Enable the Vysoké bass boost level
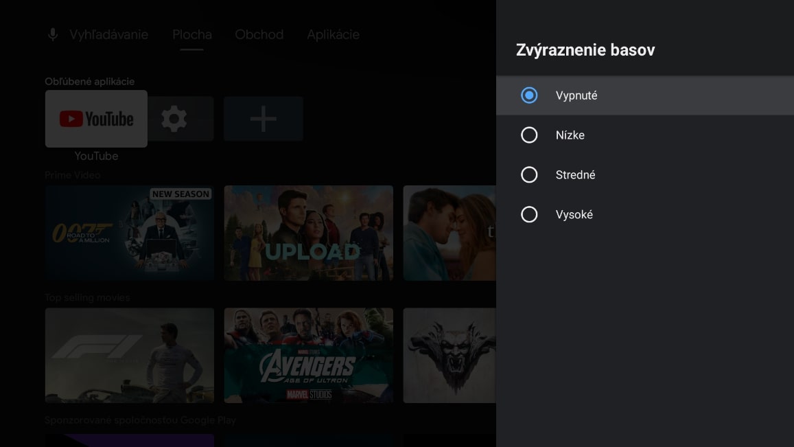794x447 pixels. 529,214
